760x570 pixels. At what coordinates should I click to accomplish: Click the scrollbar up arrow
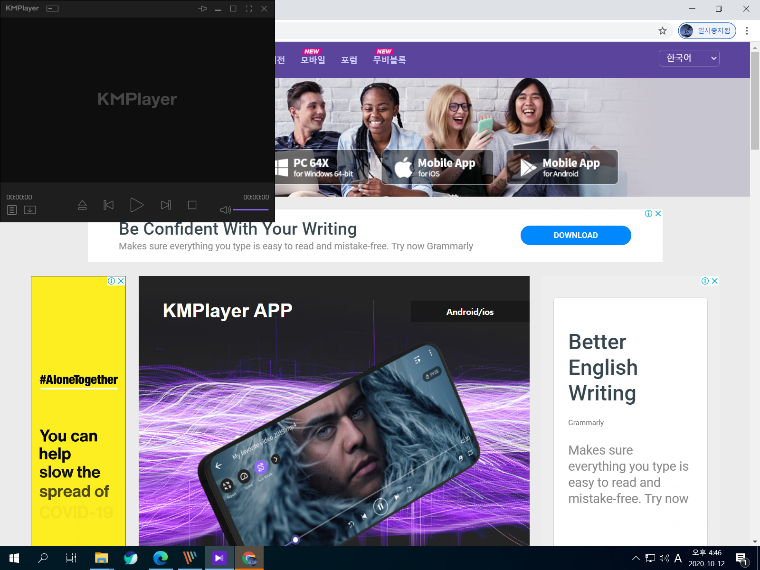click(x=755, y=47)
